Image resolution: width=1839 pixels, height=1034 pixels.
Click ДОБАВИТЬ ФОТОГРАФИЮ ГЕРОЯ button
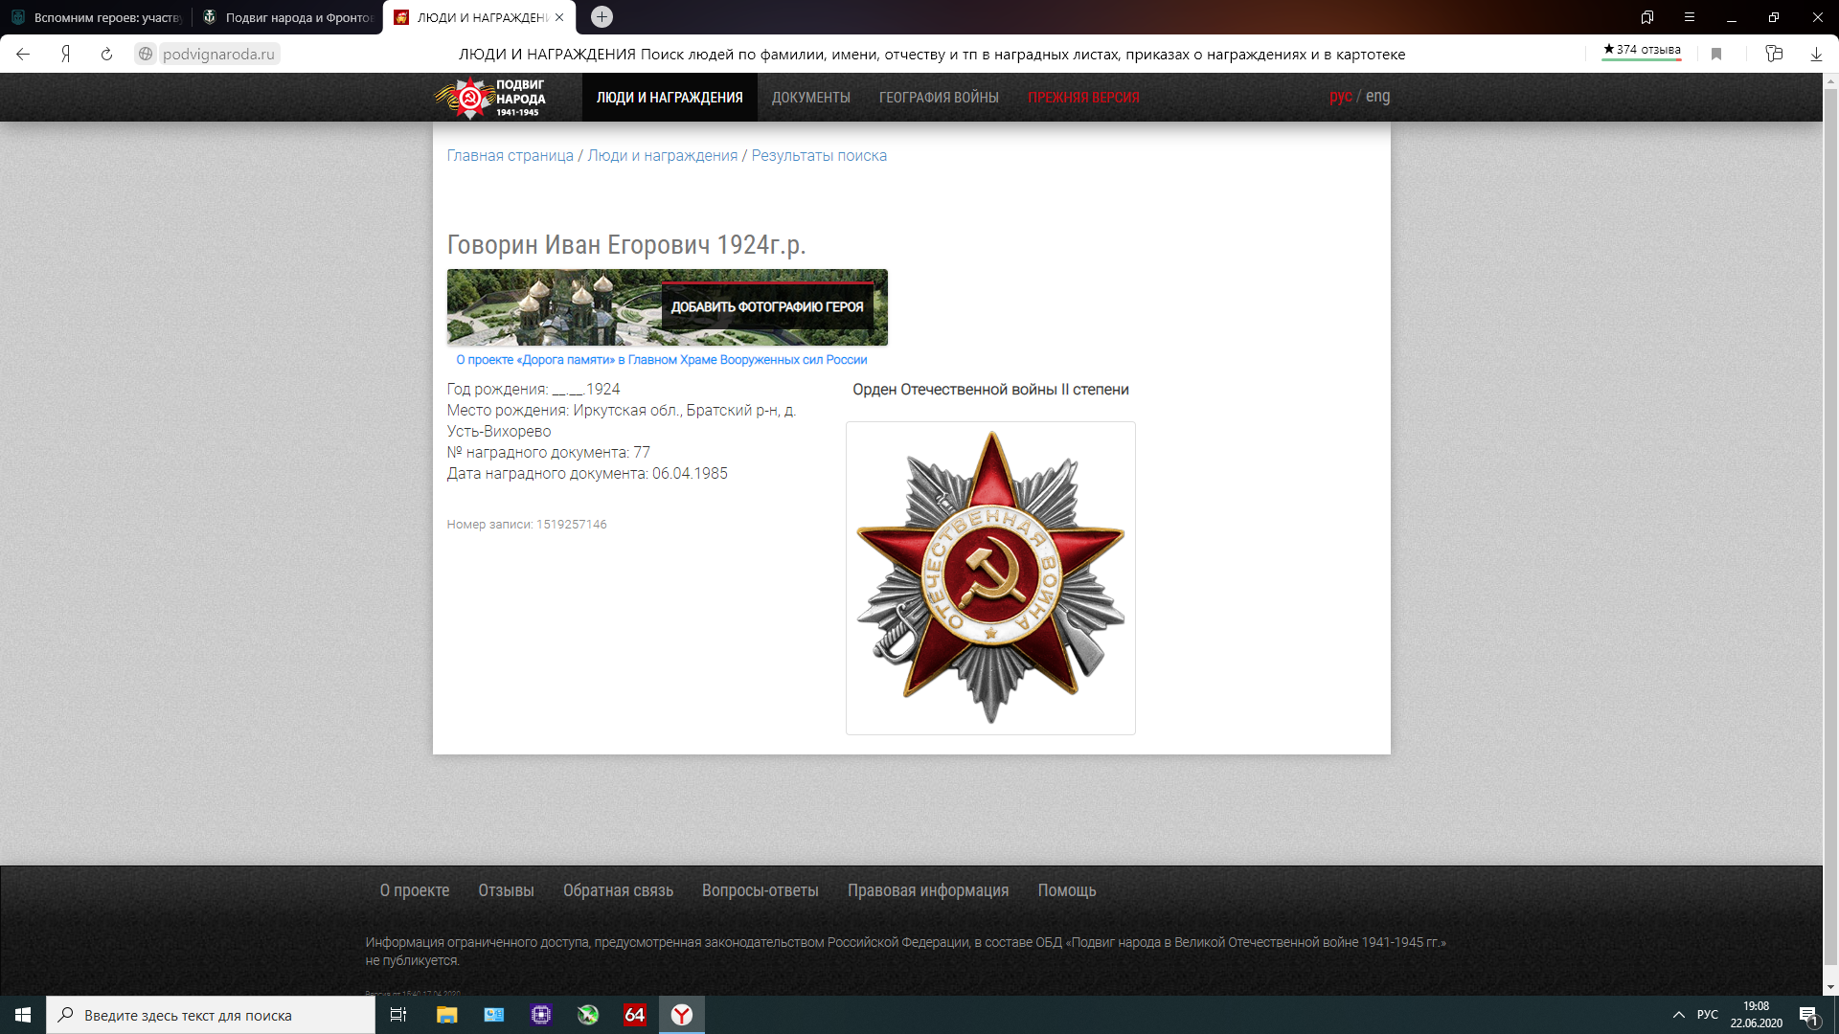coord(767,307)
